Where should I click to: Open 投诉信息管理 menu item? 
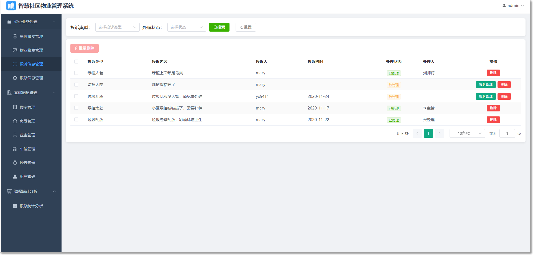pos(31,64)
